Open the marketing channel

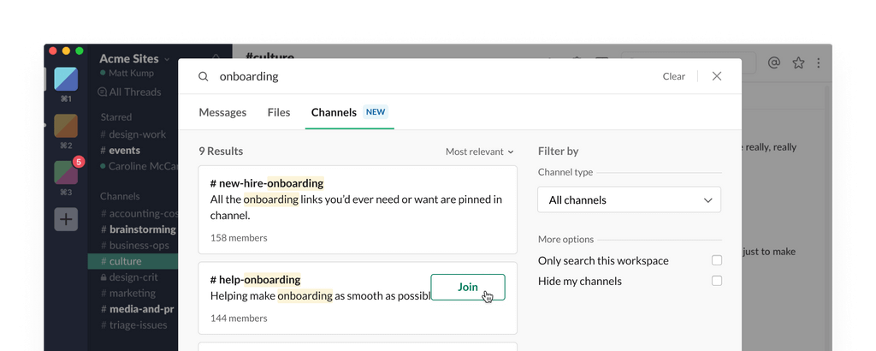(128, 293)
